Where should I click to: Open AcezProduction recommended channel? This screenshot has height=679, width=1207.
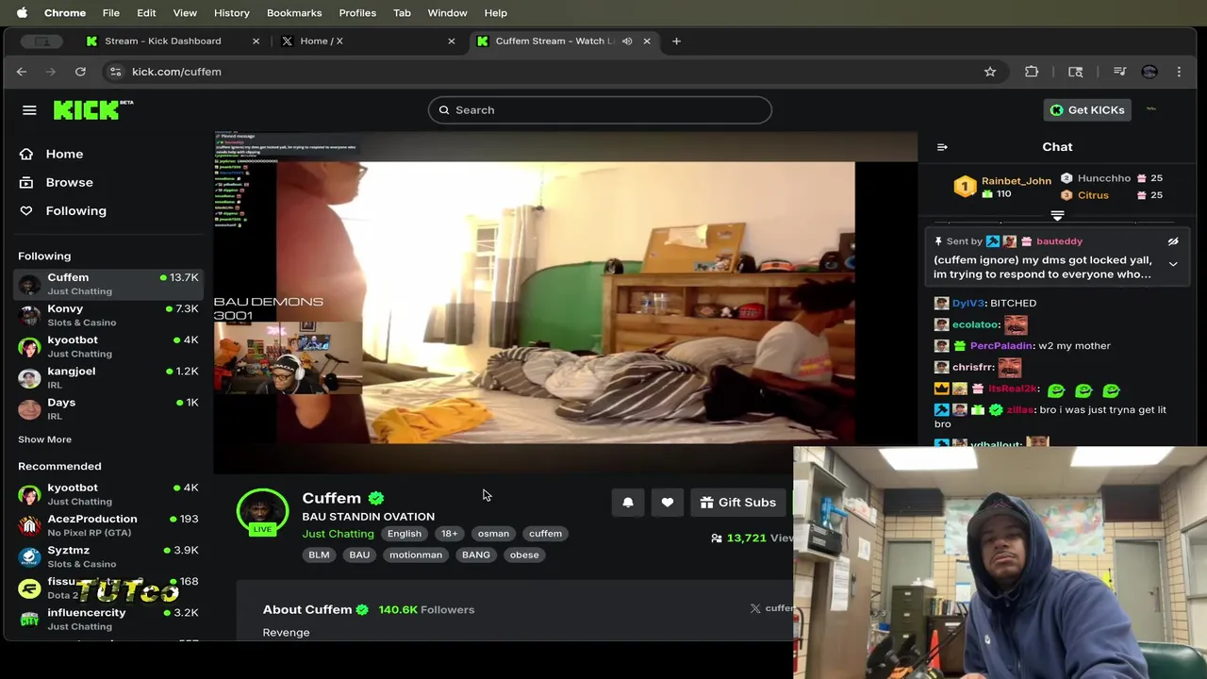tap(108, 525)
